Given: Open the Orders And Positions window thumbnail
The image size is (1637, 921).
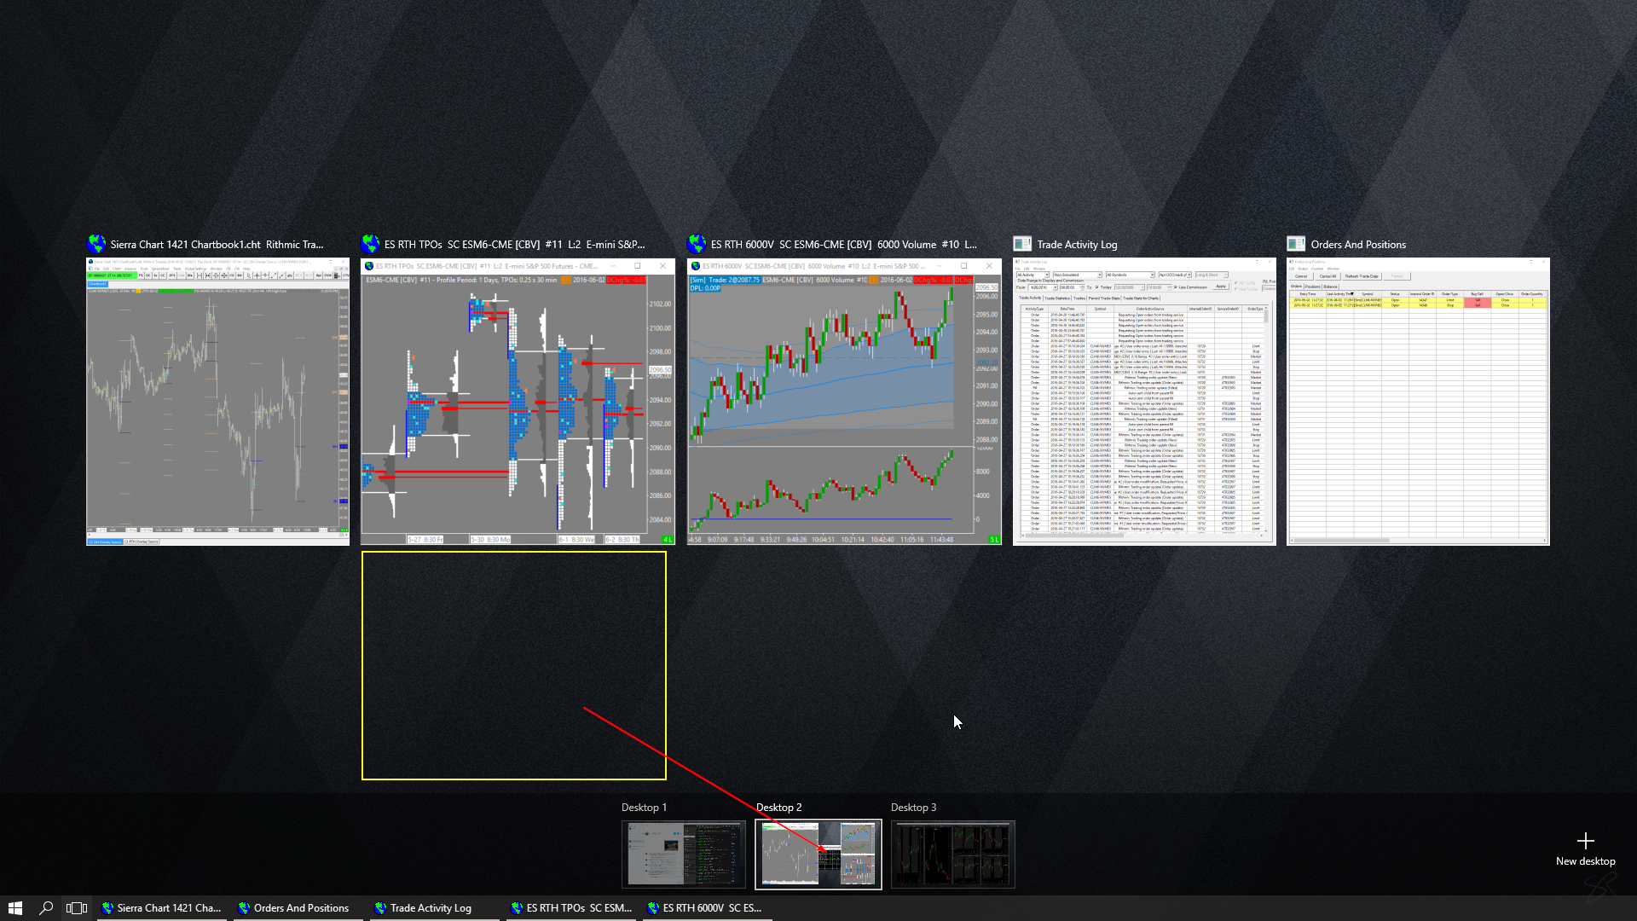Looking at the screenshot, I should pos(1418,402).
